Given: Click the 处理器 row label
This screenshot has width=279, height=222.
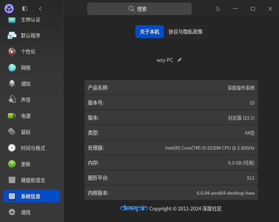Looking at the screenshot, I should (96, 148).
